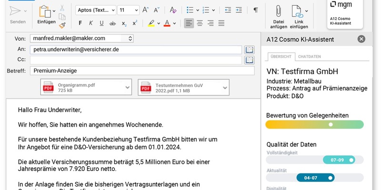The height and width of the screenshot is (190, 381).
Task: Click the Bewertung von Gelegenheiten slider
Action: (314, 124)
